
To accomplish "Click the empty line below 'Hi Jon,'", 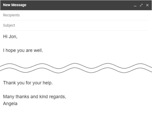I will [76, 43].
